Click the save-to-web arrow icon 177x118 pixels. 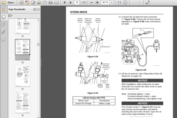tap(21, 2)
